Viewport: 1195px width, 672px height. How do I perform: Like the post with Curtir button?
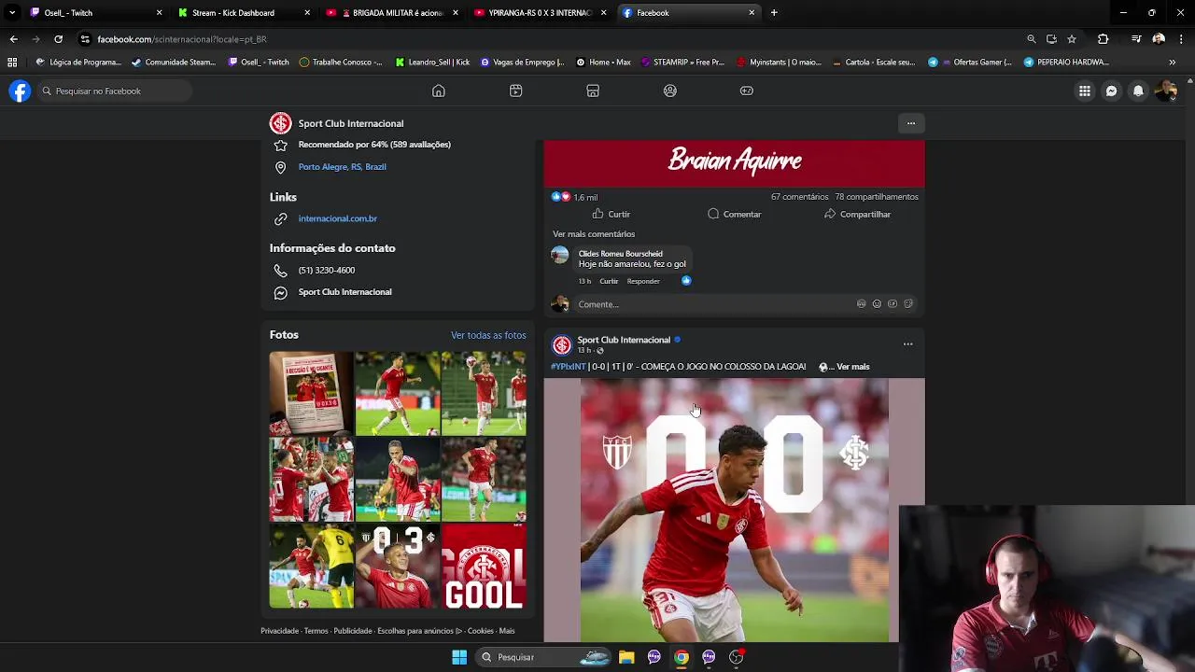click(x=612, y=214)
